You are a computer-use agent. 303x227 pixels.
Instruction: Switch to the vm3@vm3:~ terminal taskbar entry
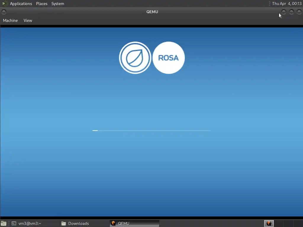[35, 223]
